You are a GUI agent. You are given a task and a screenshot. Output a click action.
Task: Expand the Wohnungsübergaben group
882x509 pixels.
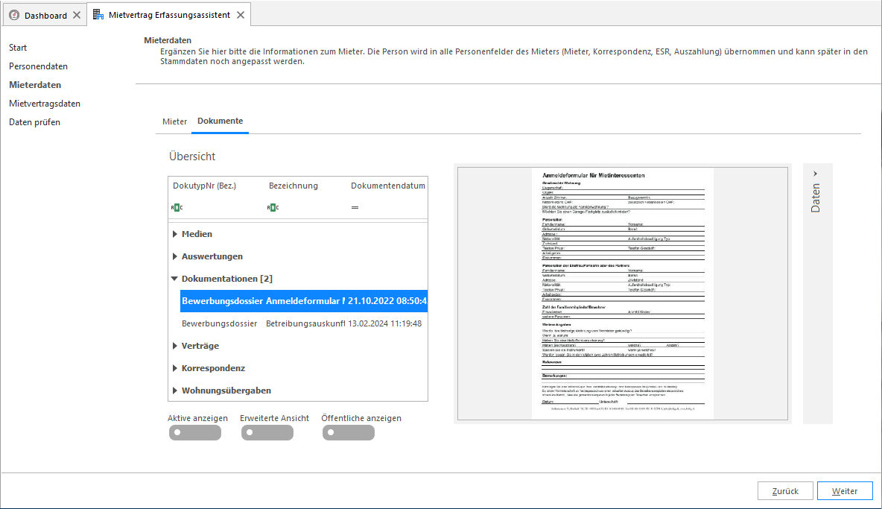[x=175, y=391]
